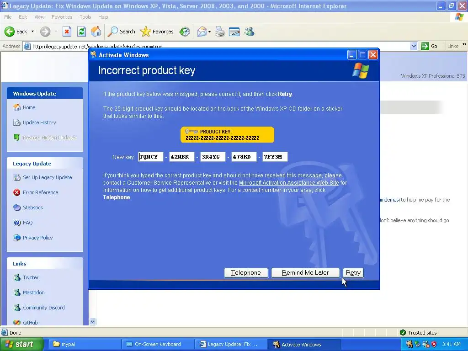Refresh the page with the Refresh icon
468x351 pixels.
point(81,32)
